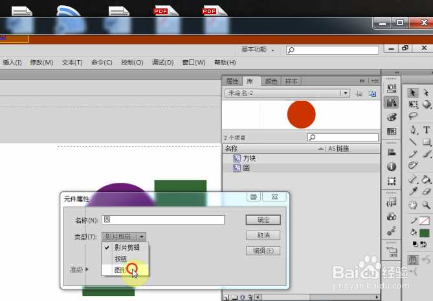
Task: Click the 名称(N) name input field
Action: click(163, 220)
